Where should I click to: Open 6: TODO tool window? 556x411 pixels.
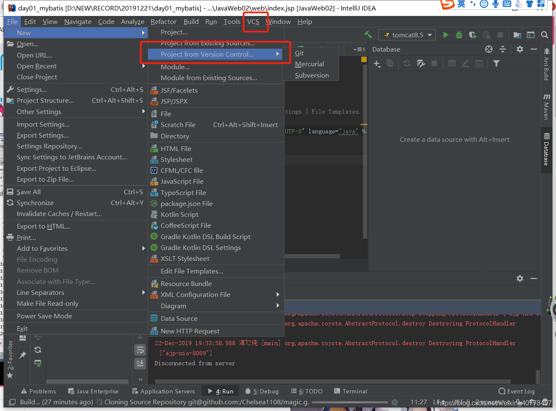307,391
